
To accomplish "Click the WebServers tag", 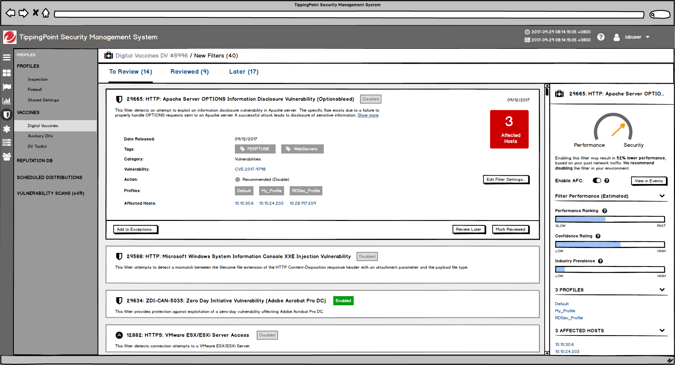I will (x=302, y=149).
